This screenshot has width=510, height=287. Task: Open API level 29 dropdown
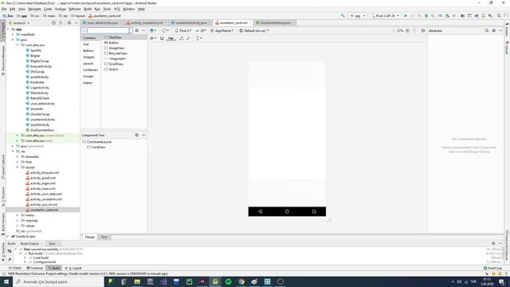(201, 30)
